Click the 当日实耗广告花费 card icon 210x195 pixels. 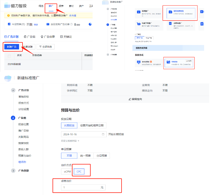[x=48, y=24]
